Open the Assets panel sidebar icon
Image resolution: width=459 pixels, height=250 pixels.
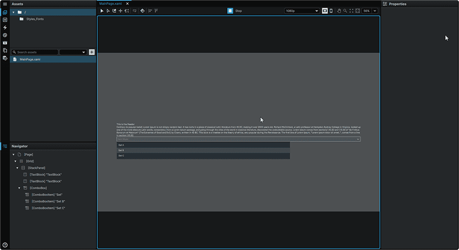[x=5, y=12]
